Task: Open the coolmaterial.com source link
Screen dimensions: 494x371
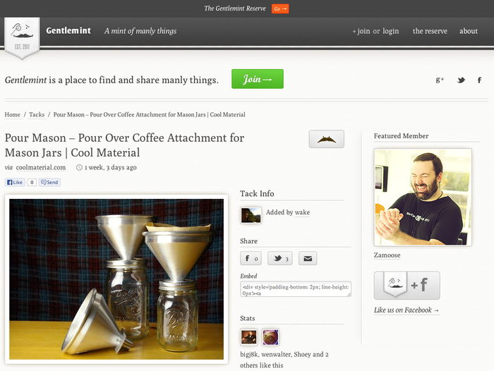Action: (41, 168)
